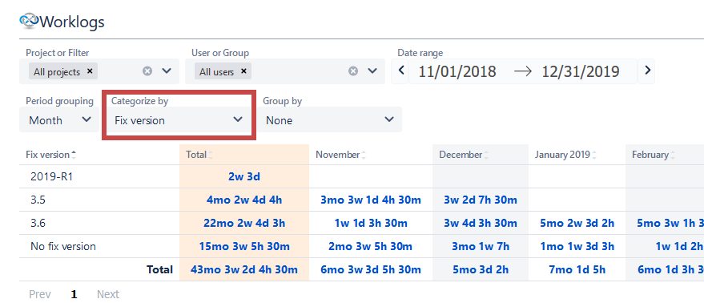Expand the User or Group dropdown

(x=372, y=71)
